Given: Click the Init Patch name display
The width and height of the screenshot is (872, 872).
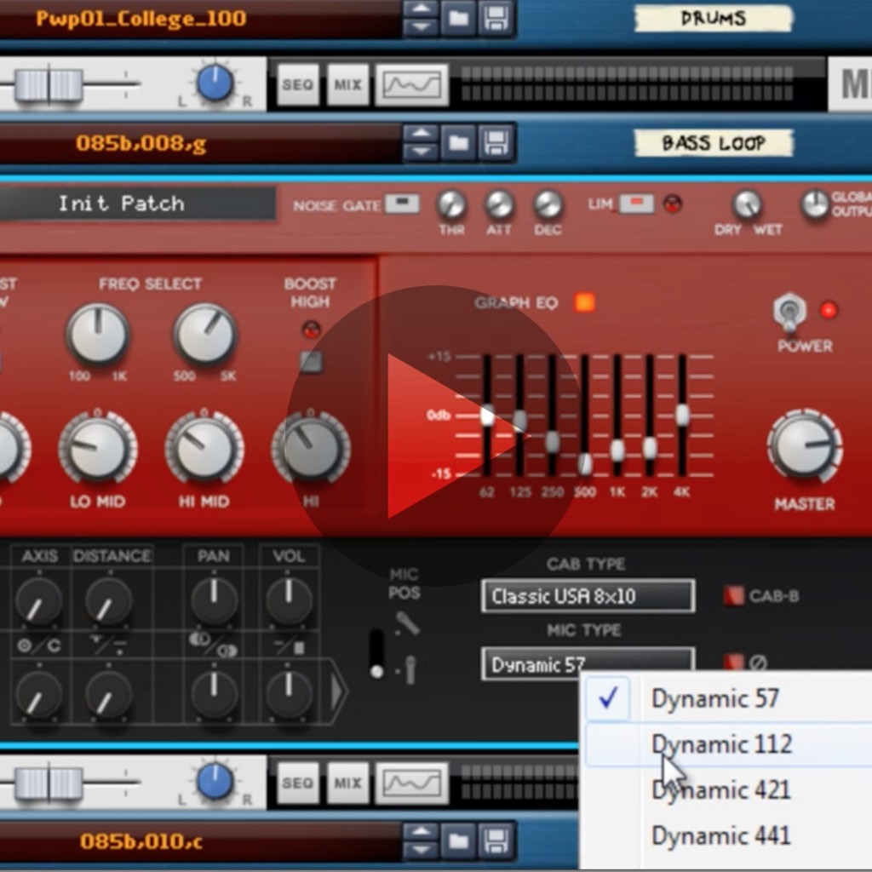Looking at the screenshot, I should click(137, 204).
